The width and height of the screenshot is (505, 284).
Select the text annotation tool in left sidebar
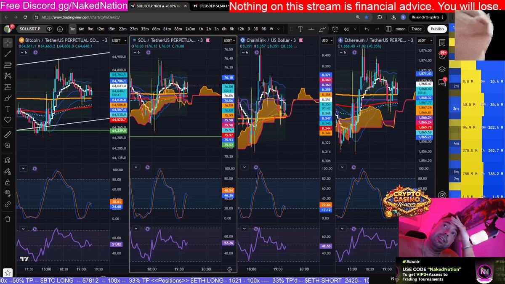point(8,109)
